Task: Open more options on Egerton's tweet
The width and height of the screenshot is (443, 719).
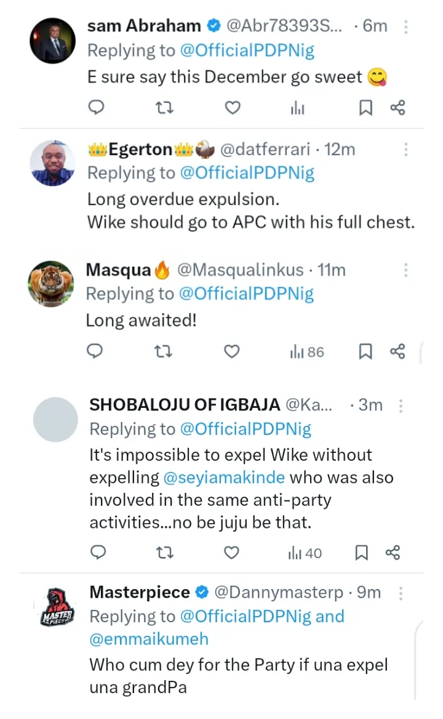Action: pos(405,150)
